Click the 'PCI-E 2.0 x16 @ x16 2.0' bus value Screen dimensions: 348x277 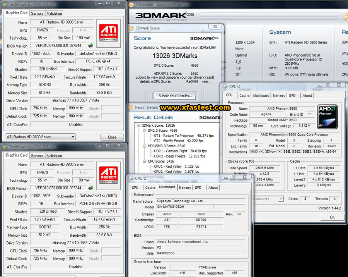(98, 203)
